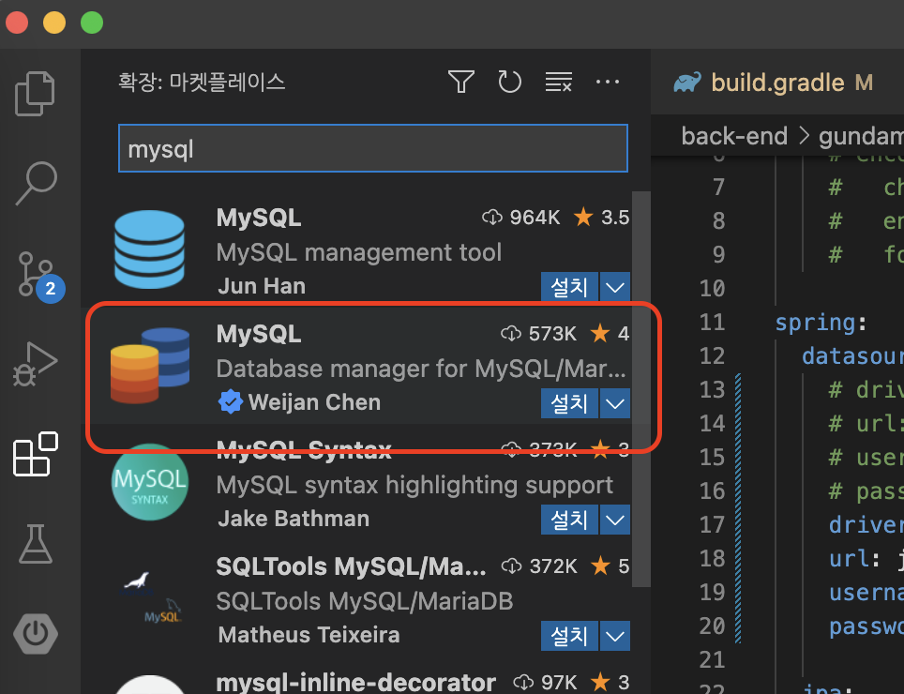Click the SQLTools MySQL/MariaDB description text
This screenshot has height=694, width=904.
tap(365, 602)
